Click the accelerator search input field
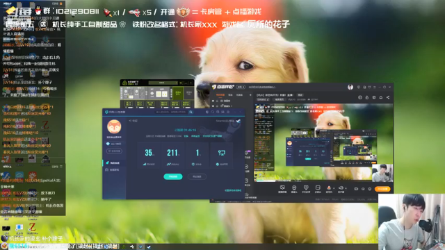The image size is (445, 250). [172, 112]
